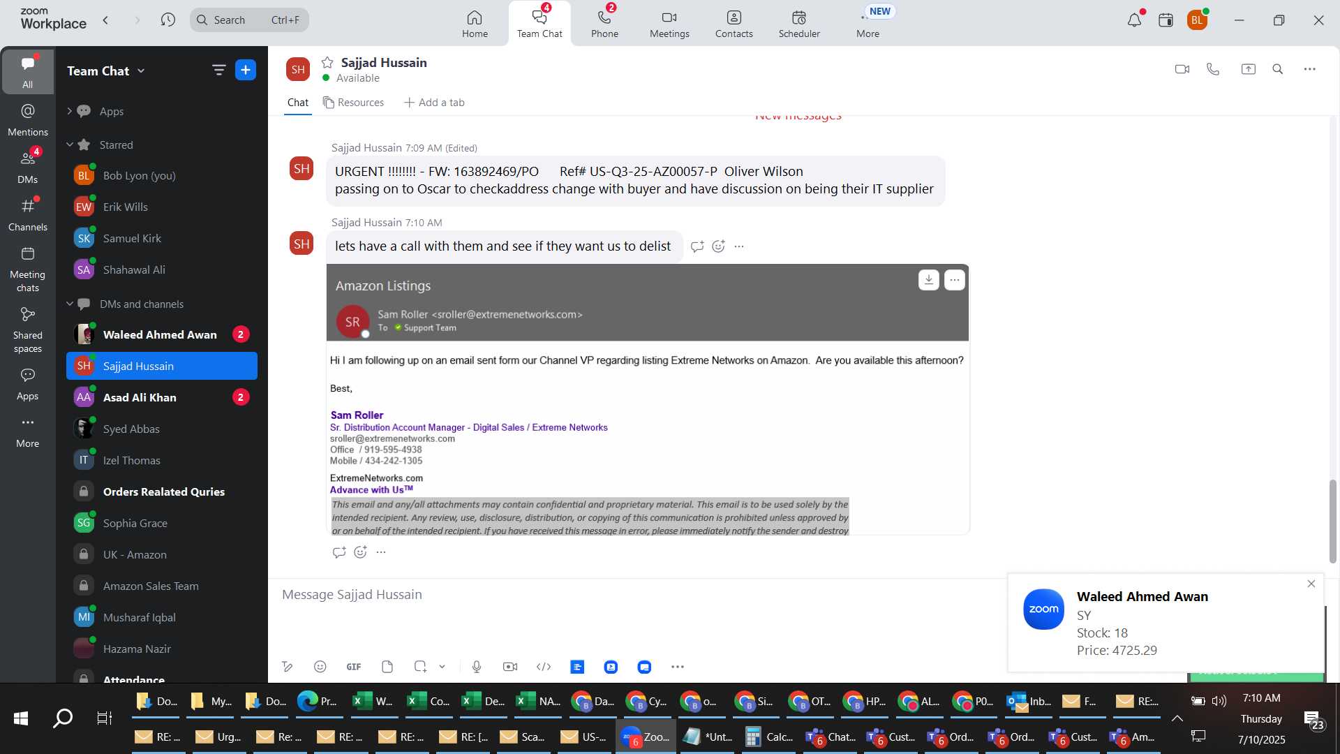1340x754 pixels.
Task: Open Apps in the left sidebar
Action: (28, 385)
